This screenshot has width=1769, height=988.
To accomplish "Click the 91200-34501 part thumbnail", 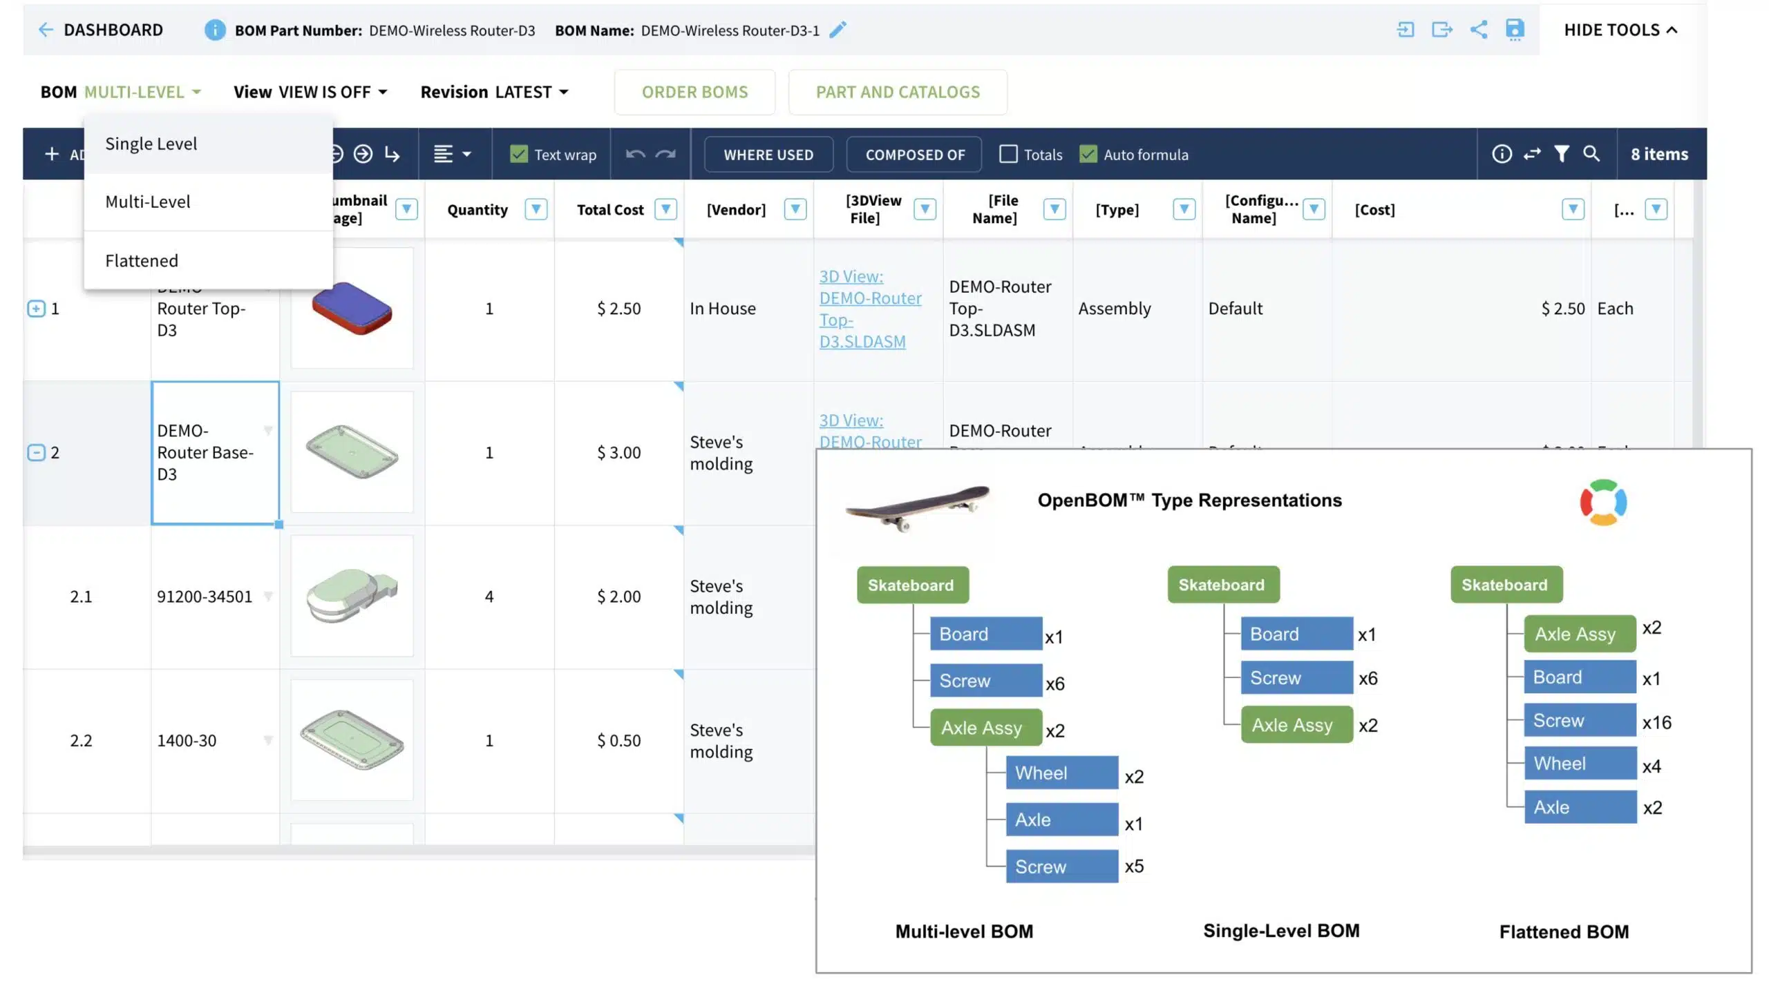I will tap(352, 596).
